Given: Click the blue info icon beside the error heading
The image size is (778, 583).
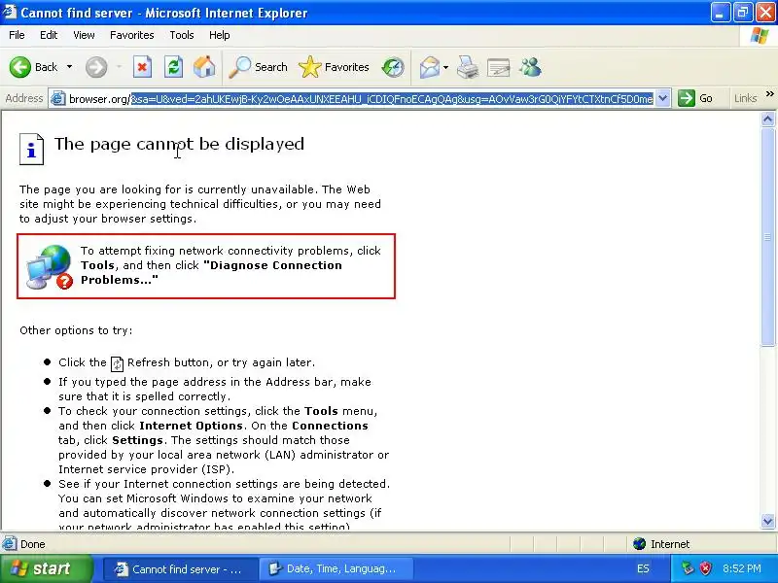Looking at the screenshot, I should tap(31, 150).
